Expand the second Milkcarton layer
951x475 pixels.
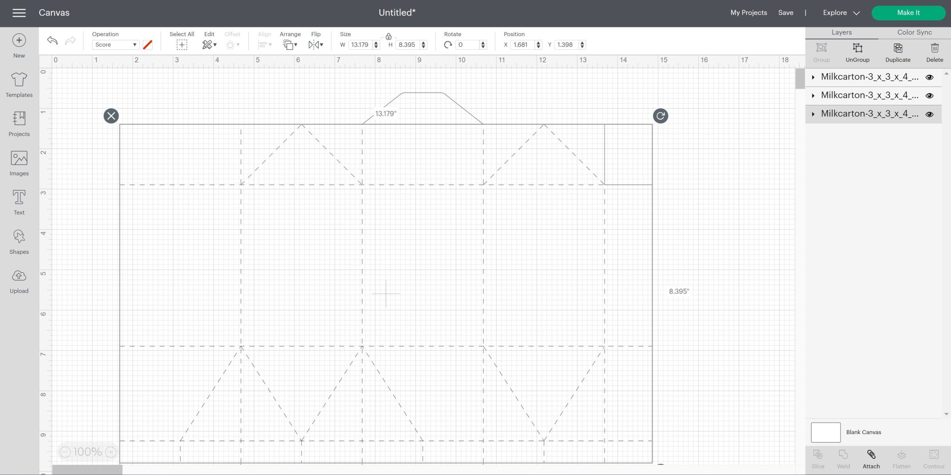pyautogui.click(x=813, y=96)
